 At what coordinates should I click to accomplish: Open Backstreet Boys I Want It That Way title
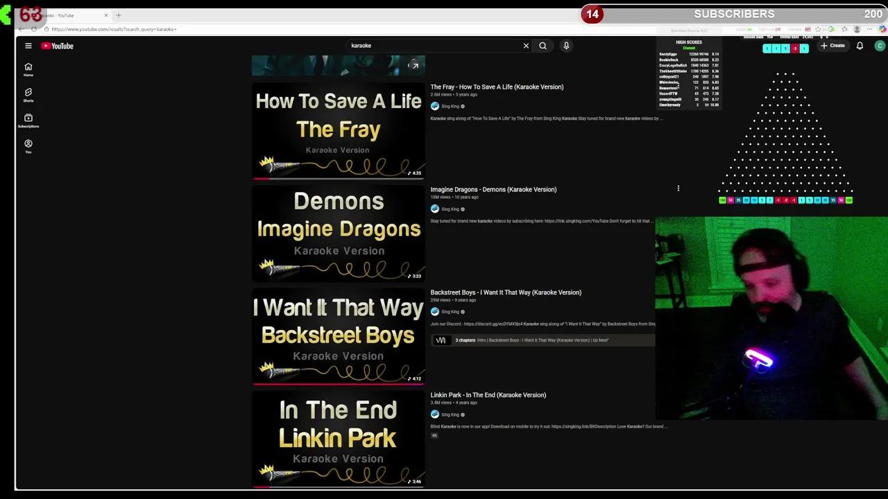[x=506, y=292]
